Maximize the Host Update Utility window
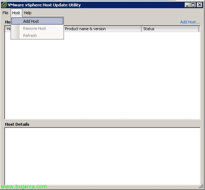Screen dimensions: 205x190 point(193,5)
